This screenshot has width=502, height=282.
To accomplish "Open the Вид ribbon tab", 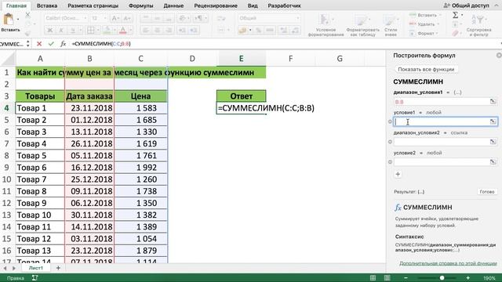I will click(253, 5).
